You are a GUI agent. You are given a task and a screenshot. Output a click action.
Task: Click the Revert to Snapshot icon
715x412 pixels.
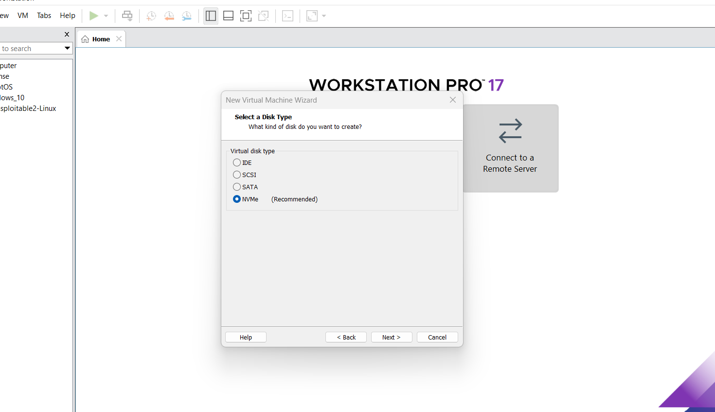coord(169,16)
